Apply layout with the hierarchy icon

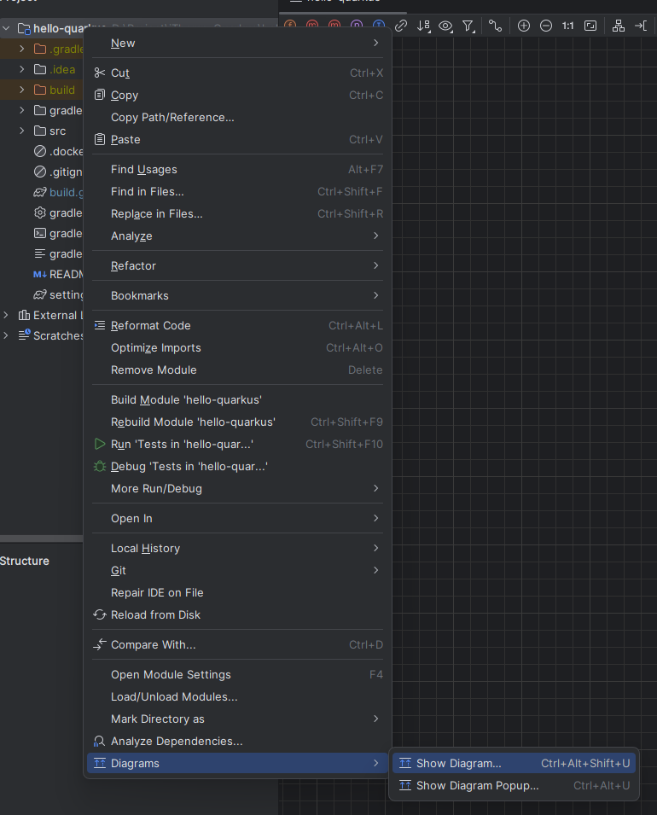coord(618,26)
